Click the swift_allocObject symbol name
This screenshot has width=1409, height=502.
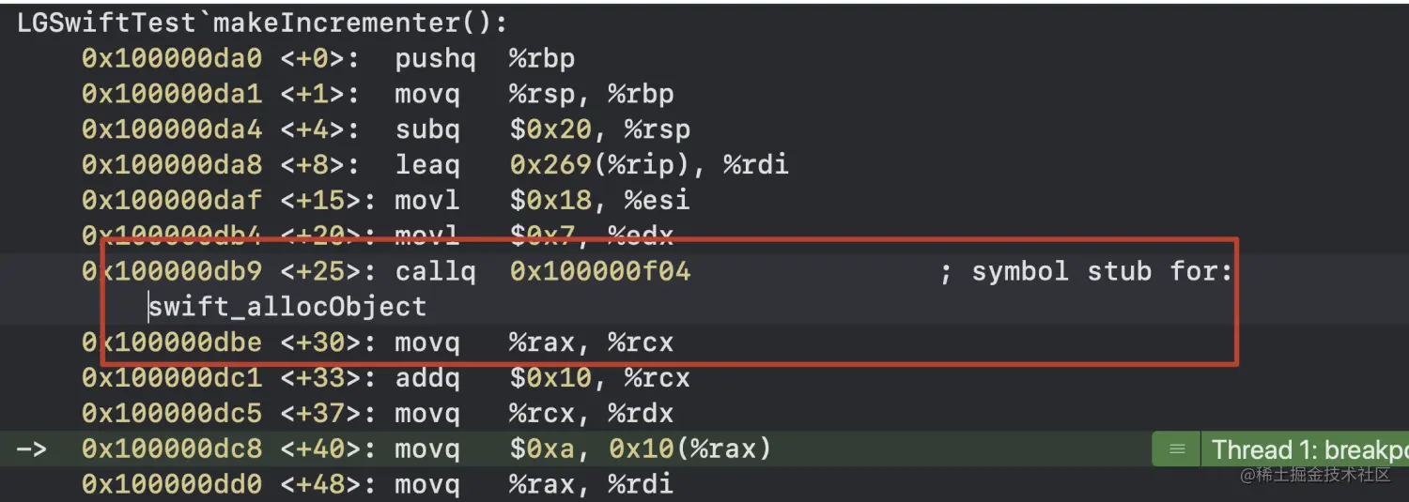click(x=287, y=306)
